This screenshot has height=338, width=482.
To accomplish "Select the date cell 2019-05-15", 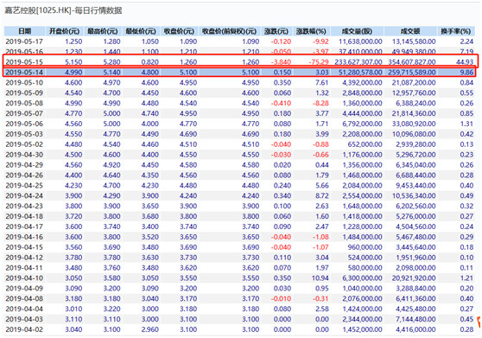I will pos(24,62).
